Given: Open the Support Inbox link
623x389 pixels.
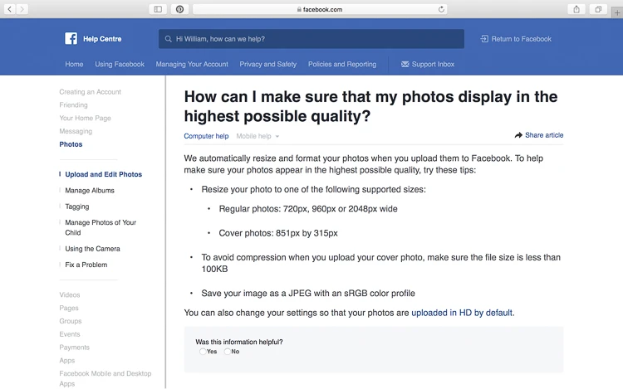Looking at the screenshot, I should pos(433,64).
